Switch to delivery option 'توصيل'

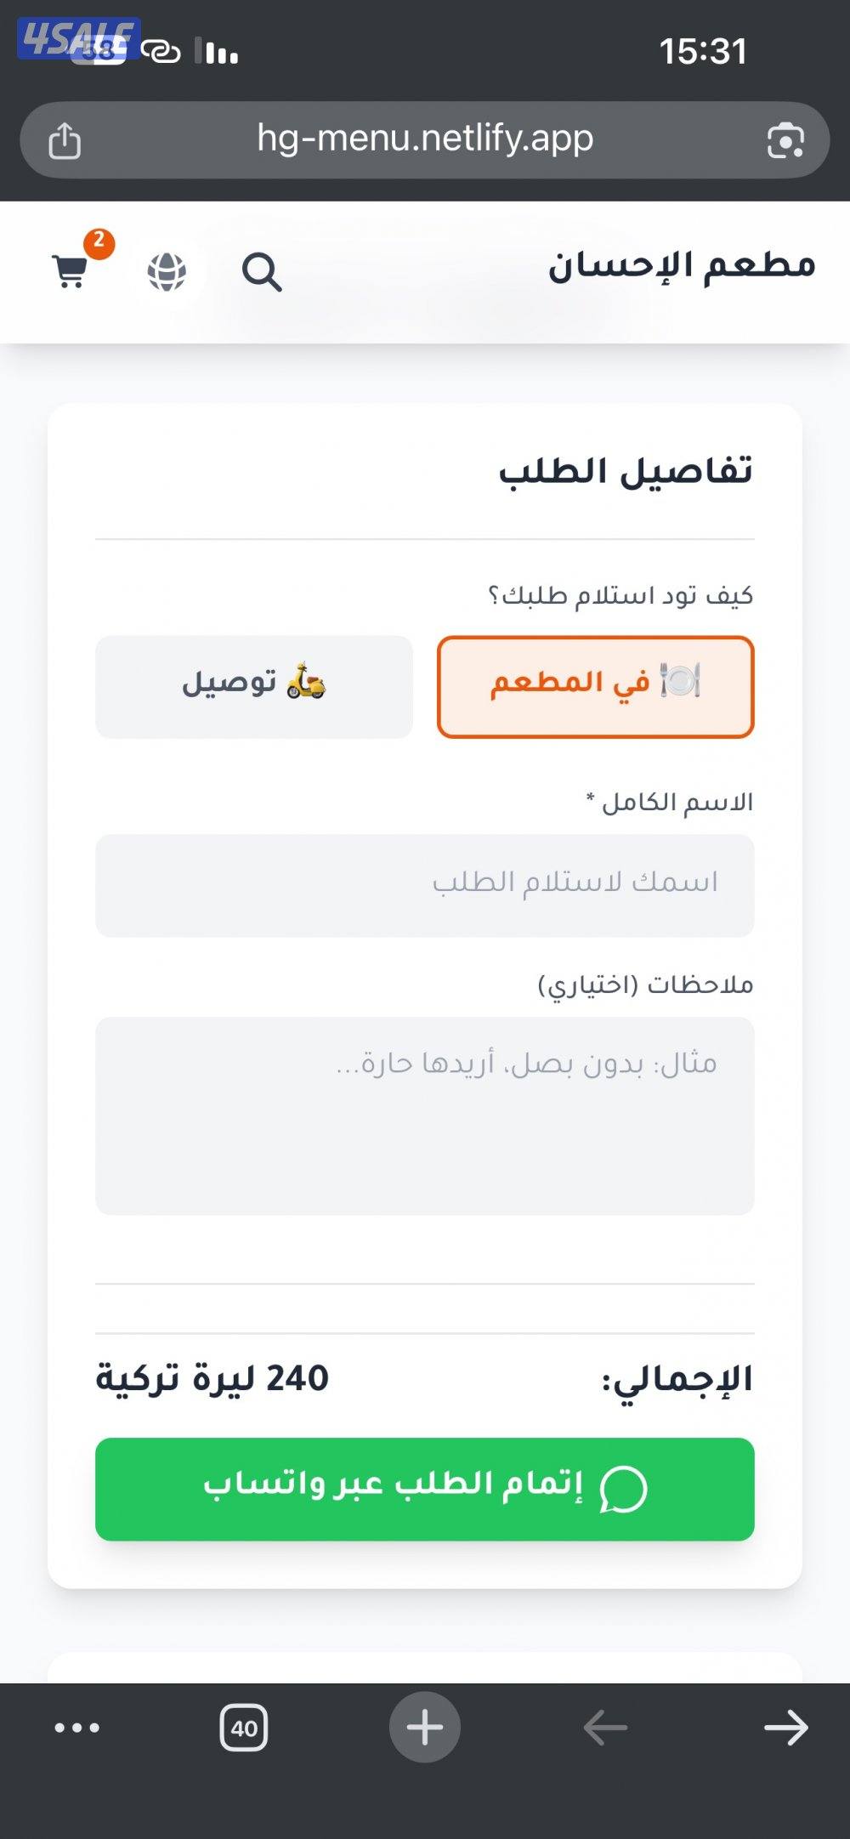coord(252,685)
